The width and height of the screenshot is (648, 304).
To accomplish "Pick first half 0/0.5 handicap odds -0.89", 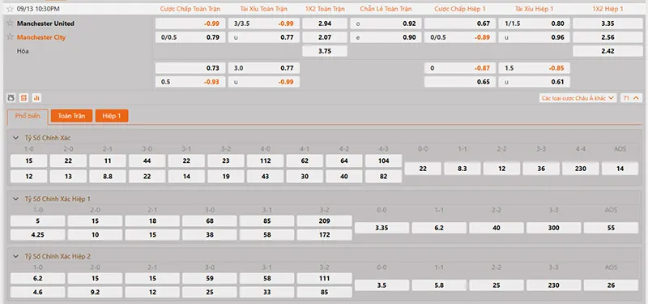I will [460, 37].
